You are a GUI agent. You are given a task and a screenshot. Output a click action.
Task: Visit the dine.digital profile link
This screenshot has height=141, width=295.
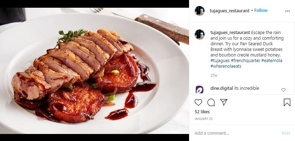point(221,88)
